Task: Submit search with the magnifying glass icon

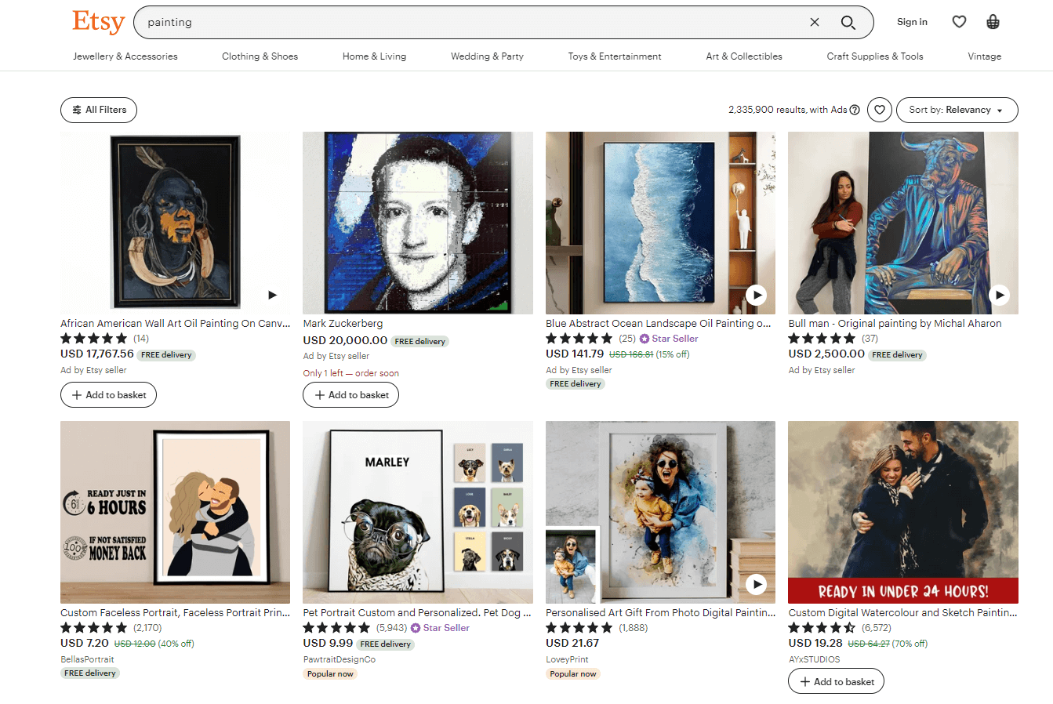Action: coord(848,22)
